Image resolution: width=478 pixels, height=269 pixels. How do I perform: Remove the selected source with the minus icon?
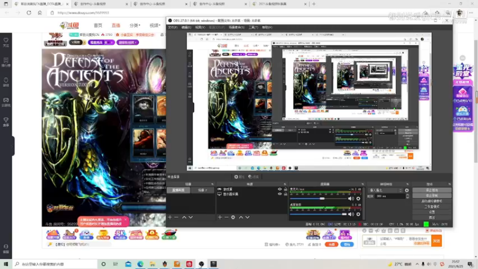226,217
